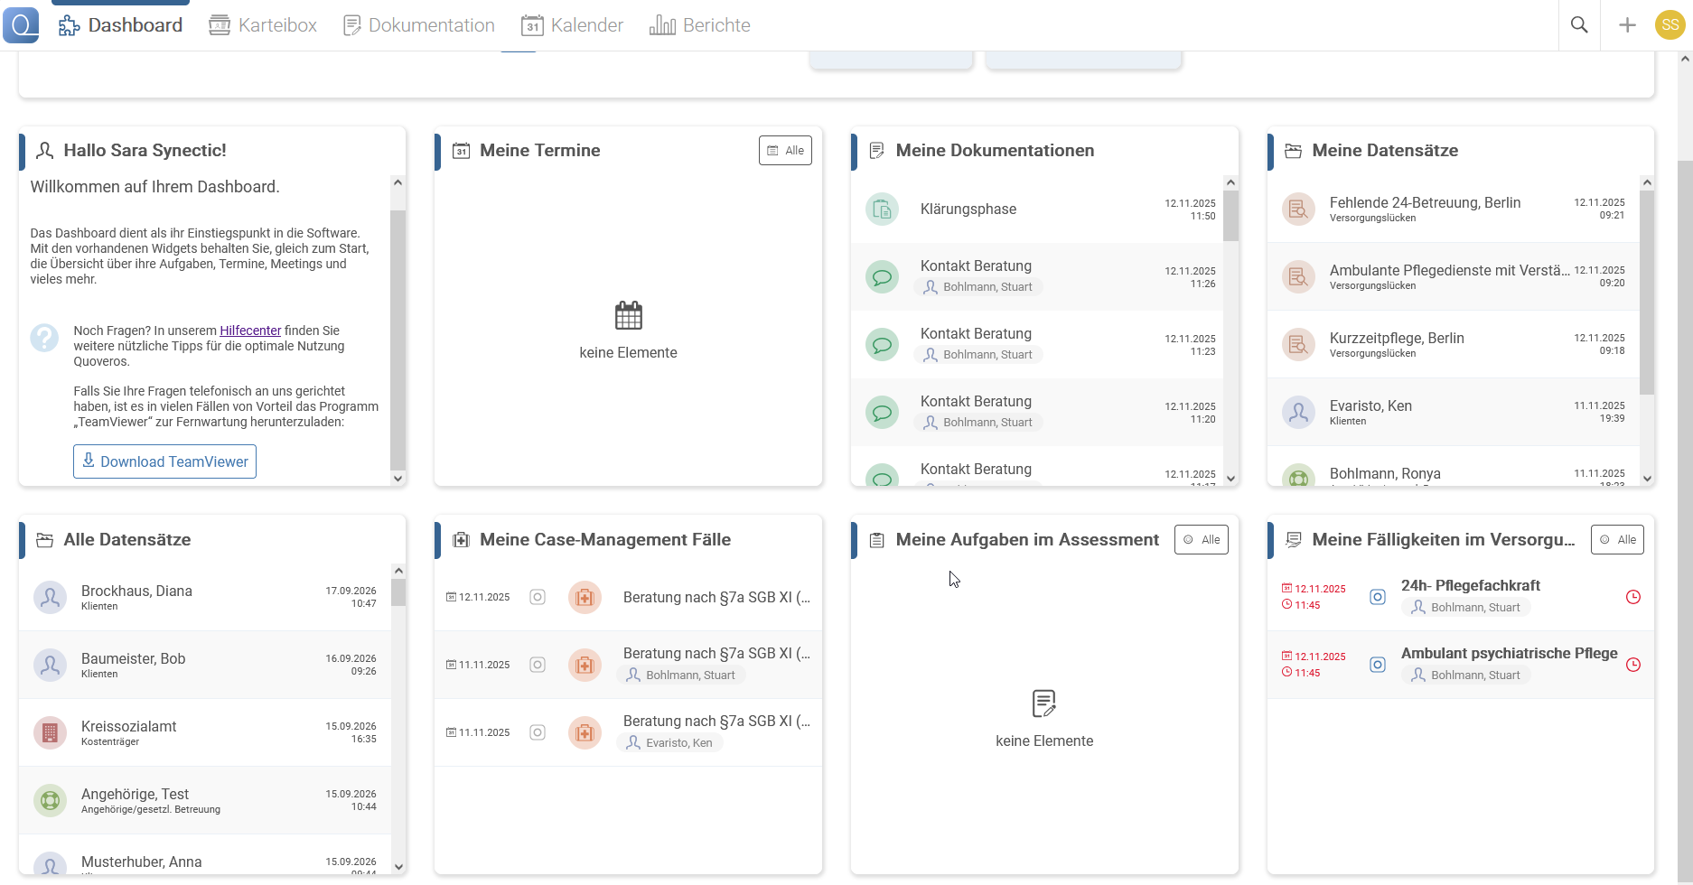1693x885 pixels.
Task: Click the help question mark icon
Action: click(44, 338)
